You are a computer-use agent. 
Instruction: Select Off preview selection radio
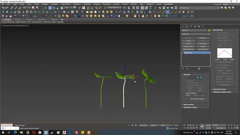[x=186, y=95]
